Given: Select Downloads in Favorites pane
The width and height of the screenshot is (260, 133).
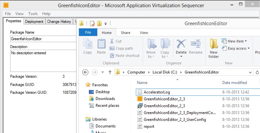Looking at the screenshot, I should tap(105, 99).
